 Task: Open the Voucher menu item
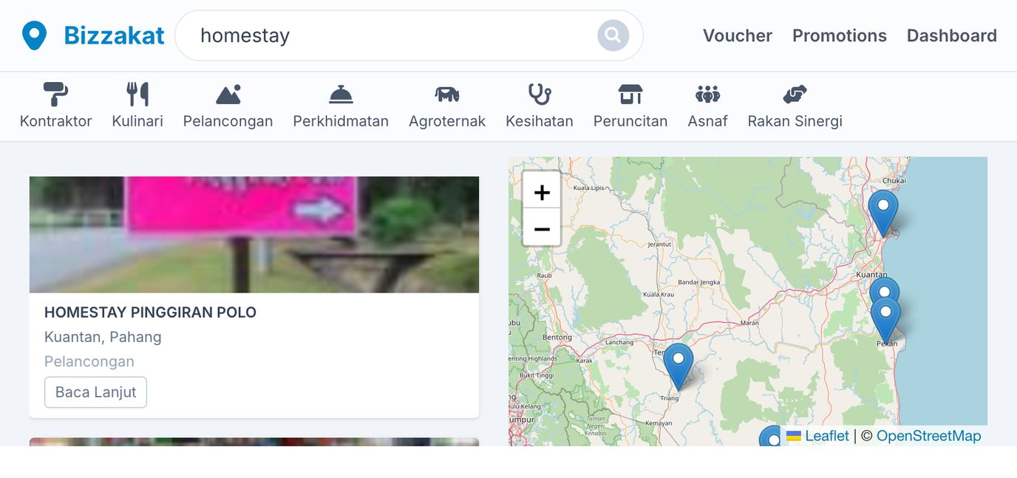click(738, 35)
